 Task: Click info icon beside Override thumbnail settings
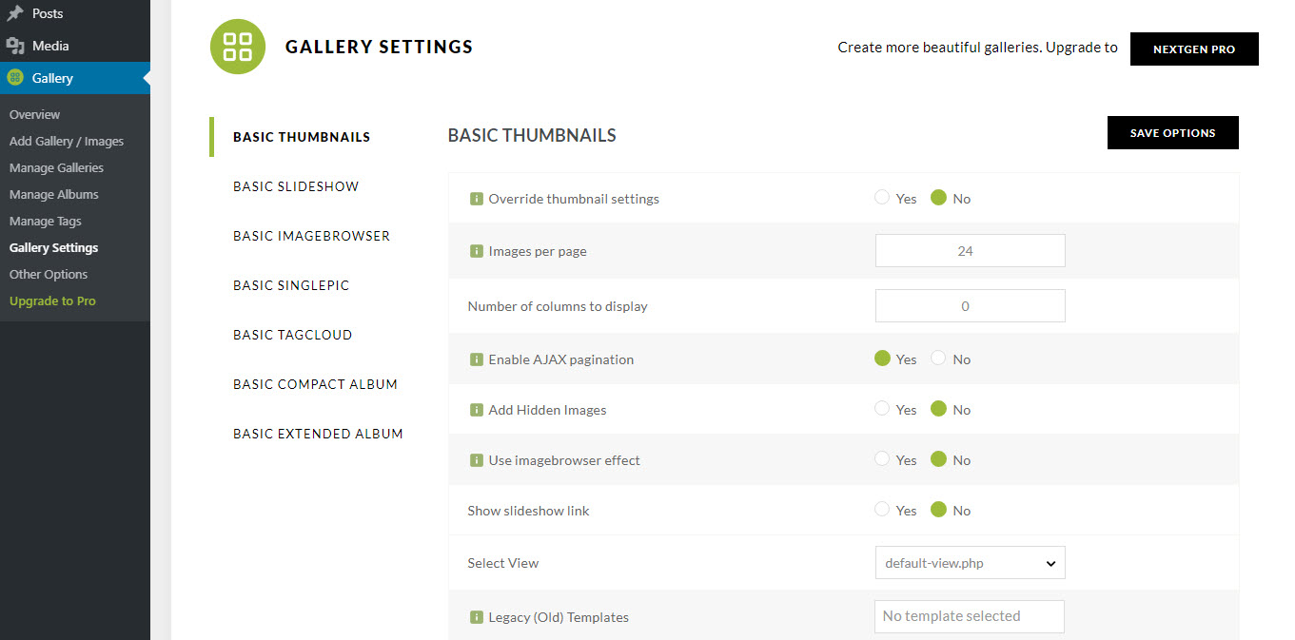click(x=476, y=199)
